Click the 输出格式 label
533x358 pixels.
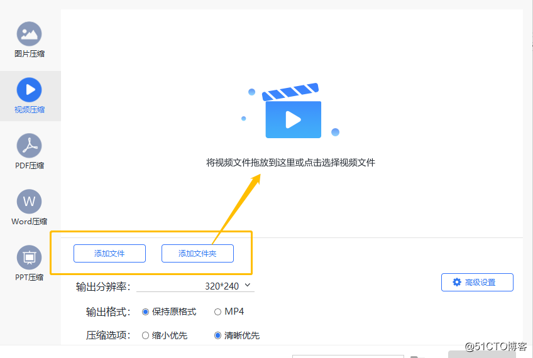click(108, 312)
